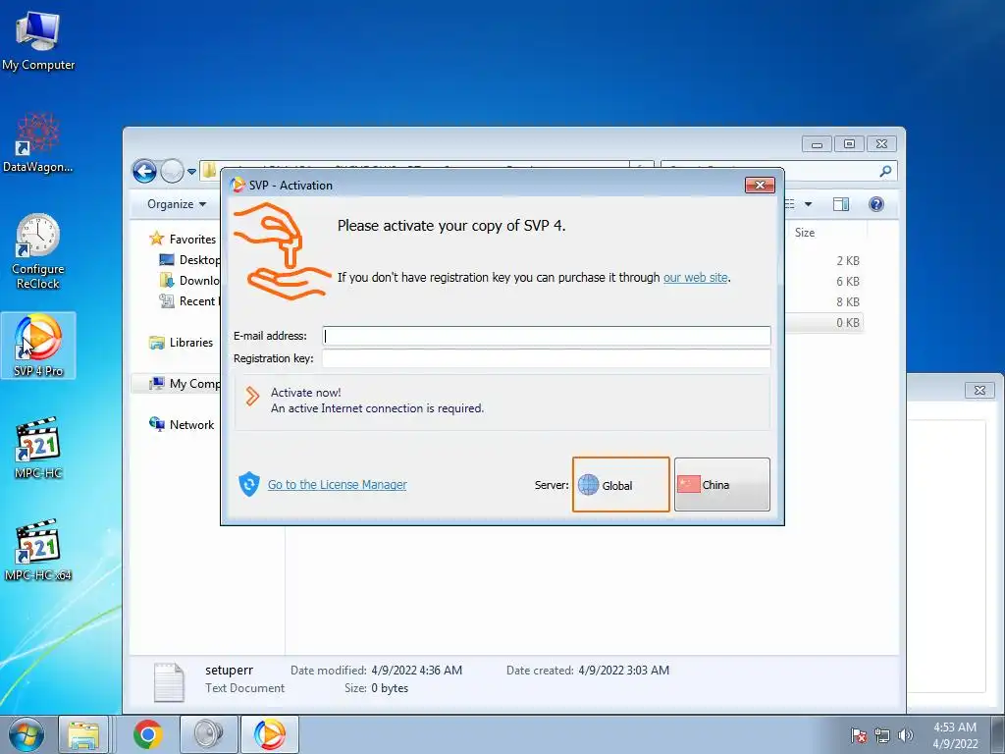Screen dimensions: 1005x754
Task: Open Windows Explorer from the taskbar
Action: 82,734
